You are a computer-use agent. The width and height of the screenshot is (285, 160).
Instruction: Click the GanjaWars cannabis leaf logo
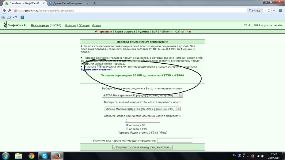point(5,24)
